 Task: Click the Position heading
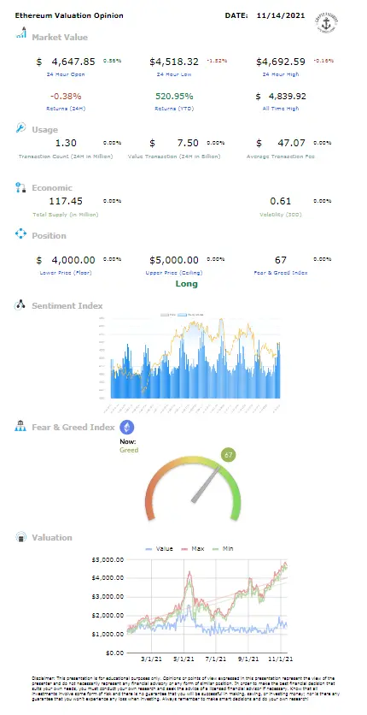pos(50,236)
